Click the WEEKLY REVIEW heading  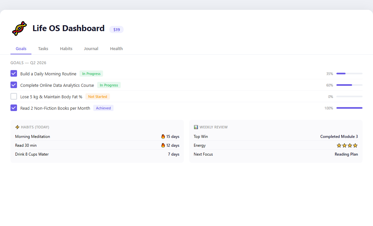click(214, 127)
